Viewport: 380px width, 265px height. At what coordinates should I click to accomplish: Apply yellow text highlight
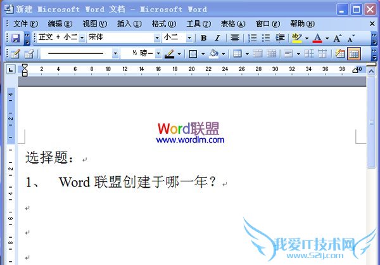(297, 38)
